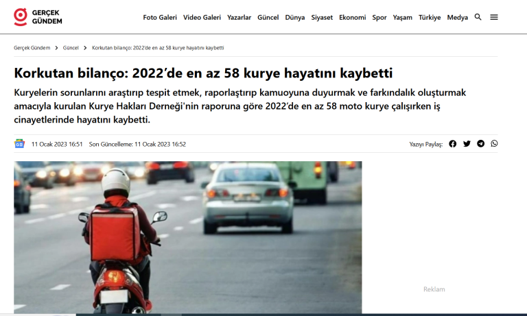Click the article title breadcrumb

tap(158, 48)
